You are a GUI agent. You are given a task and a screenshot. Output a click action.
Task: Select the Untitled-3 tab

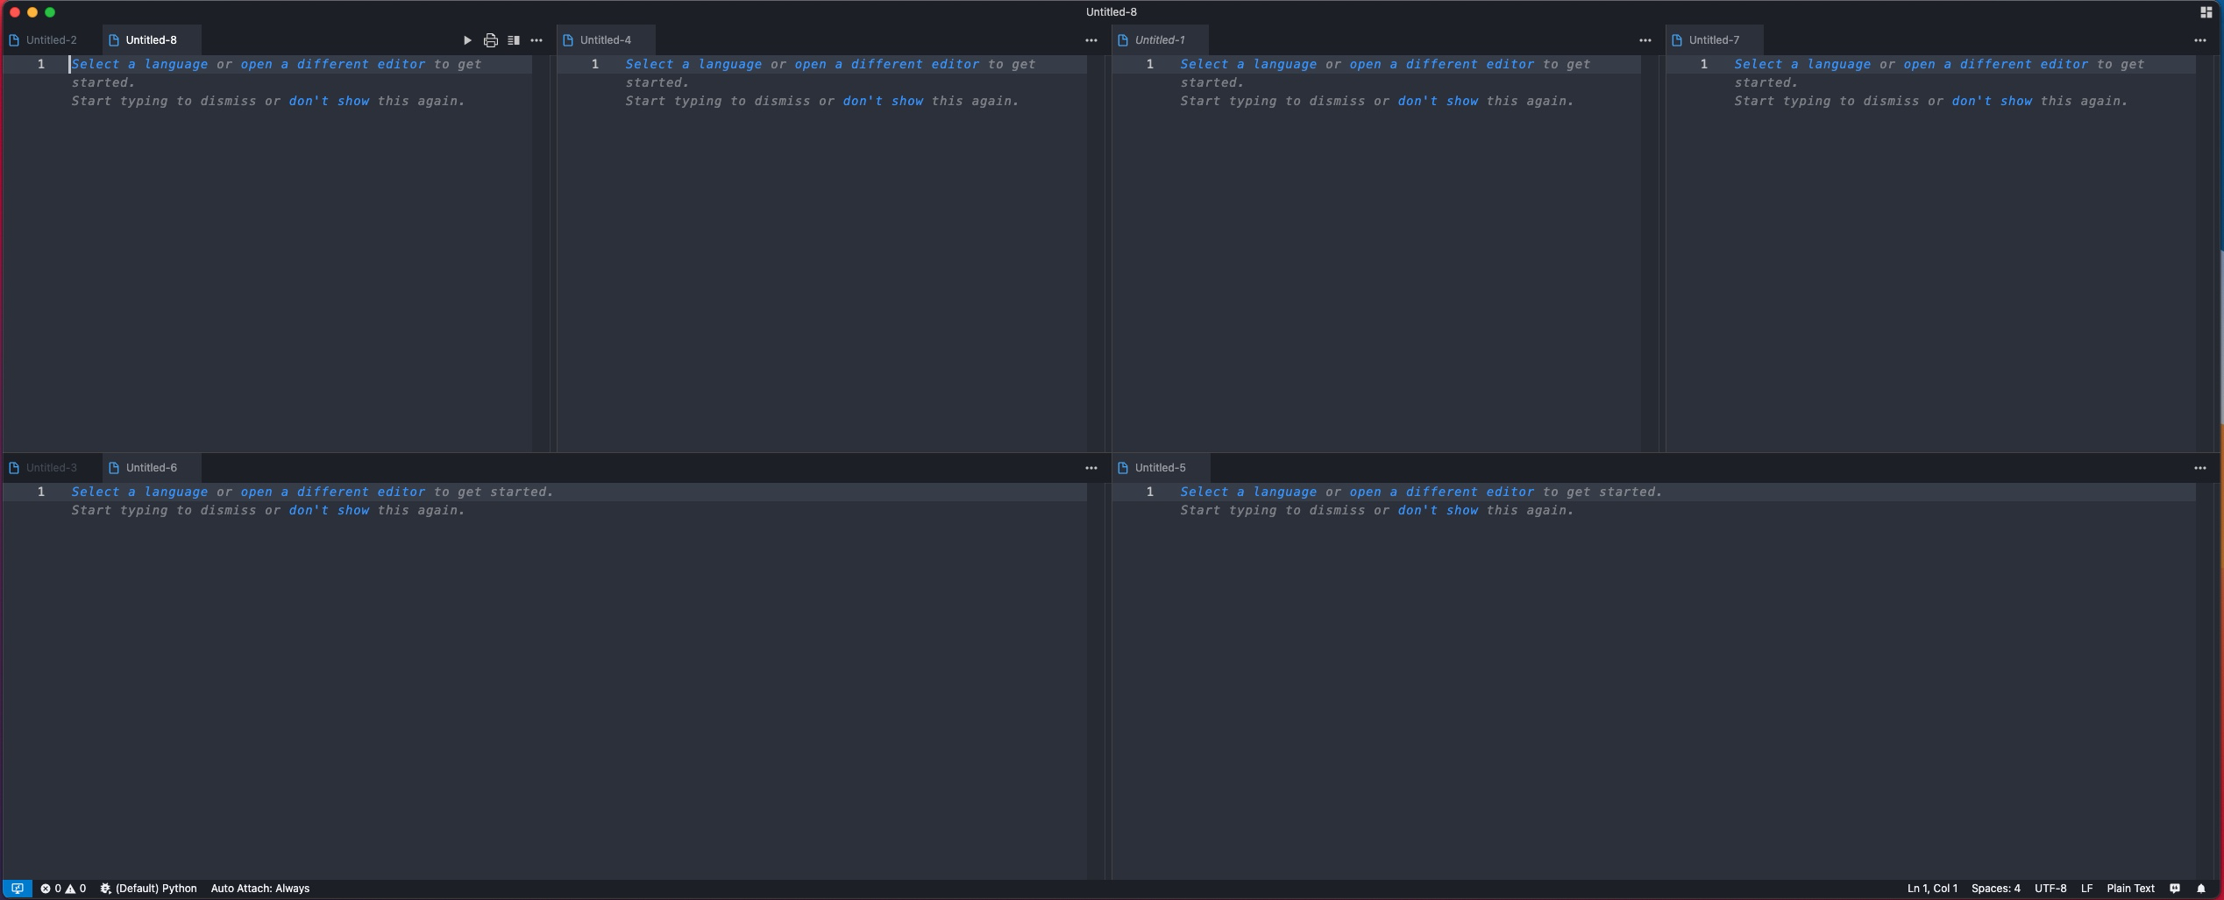[x=51, y=467]
